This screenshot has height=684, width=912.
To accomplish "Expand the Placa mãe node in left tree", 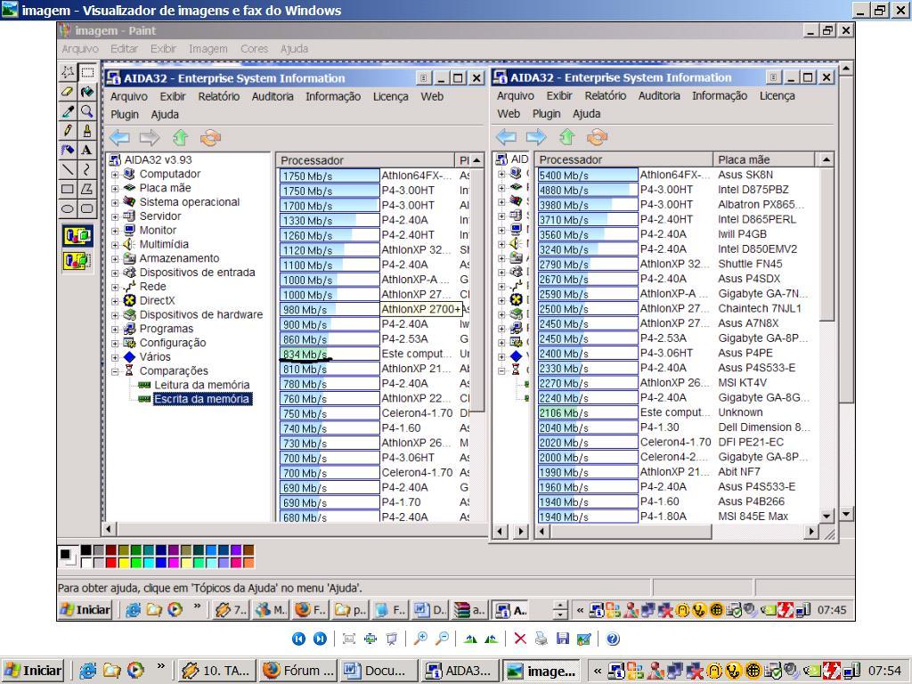I will tap(115, 188).
